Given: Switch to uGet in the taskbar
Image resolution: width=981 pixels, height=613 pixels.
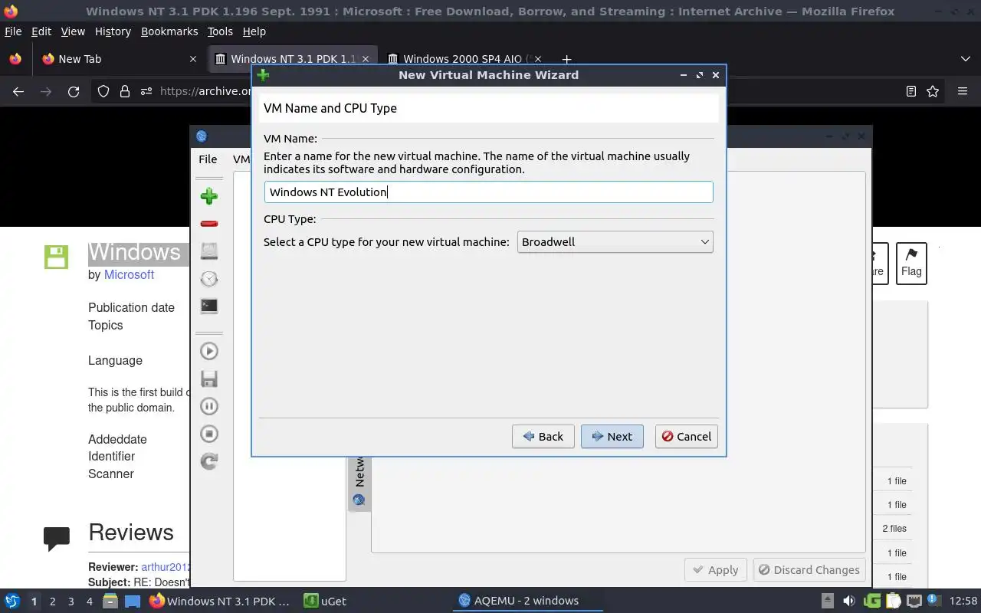Looking at the screenshot, I should point(325,601).
